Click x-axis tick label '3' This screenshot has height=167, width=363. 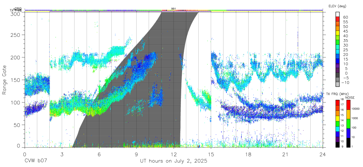coord(62,154)
